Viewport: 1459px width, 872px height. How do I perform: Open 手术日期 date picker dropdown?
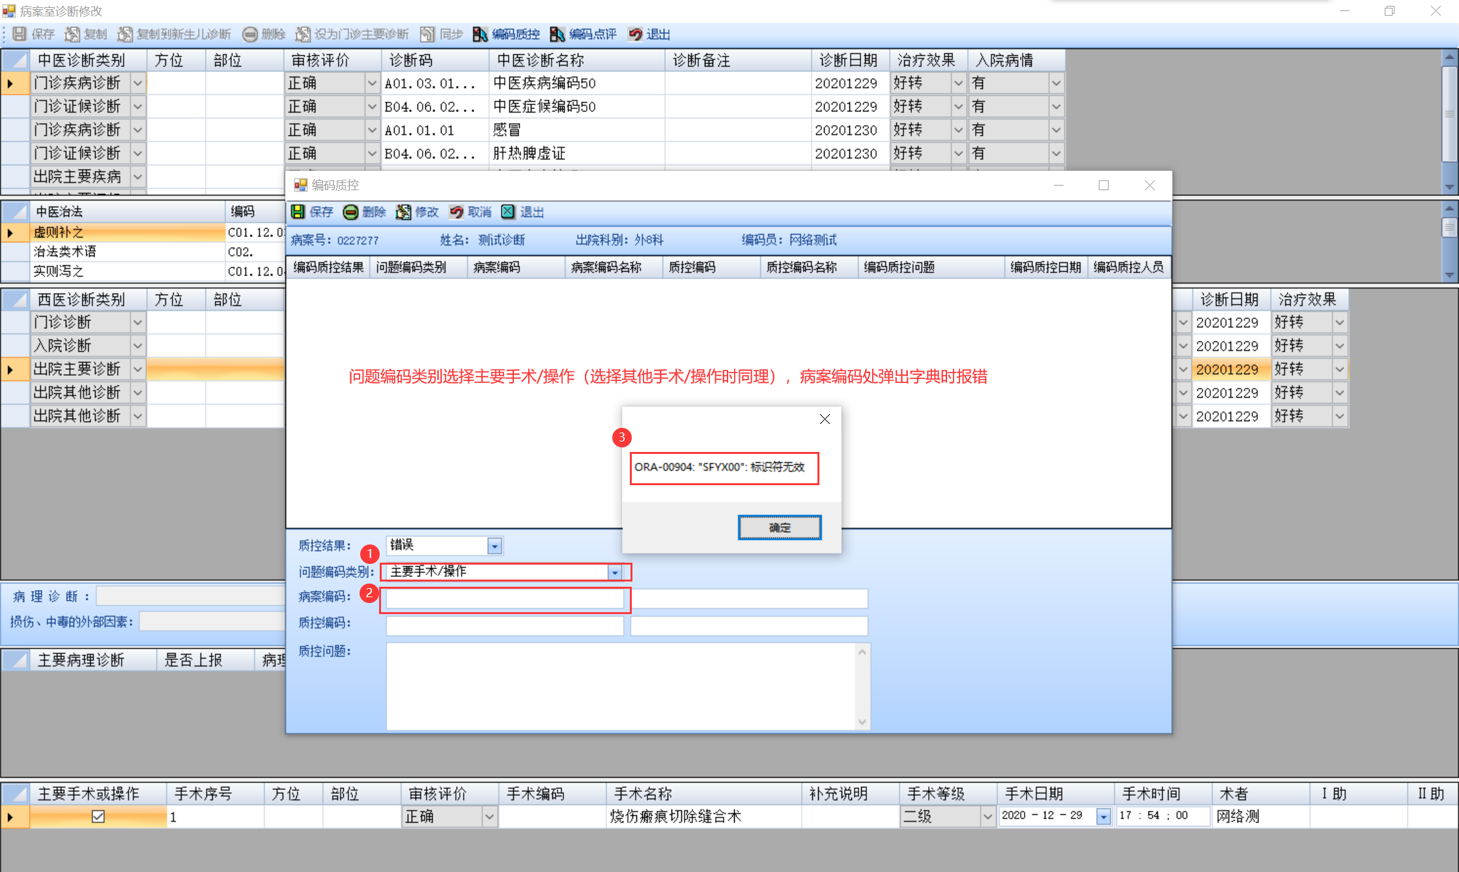point(1103,816)
